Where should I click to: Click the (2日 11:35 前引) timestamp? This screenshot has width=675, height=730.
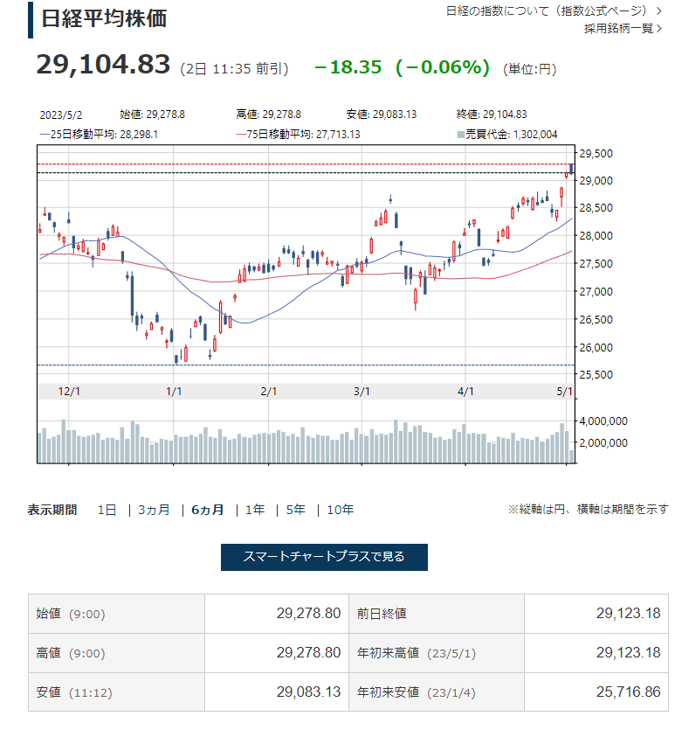(234, 69)
